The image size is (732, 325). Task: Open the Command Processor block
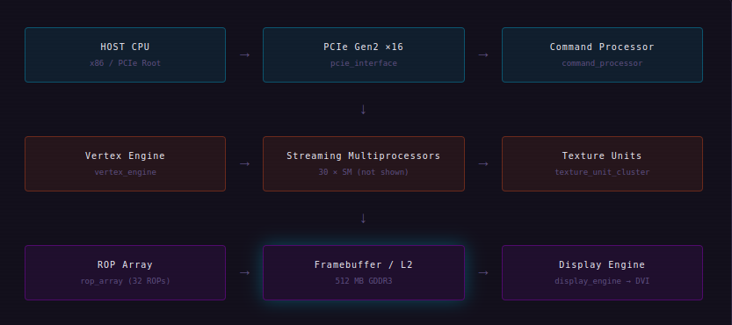coord(602,54)
